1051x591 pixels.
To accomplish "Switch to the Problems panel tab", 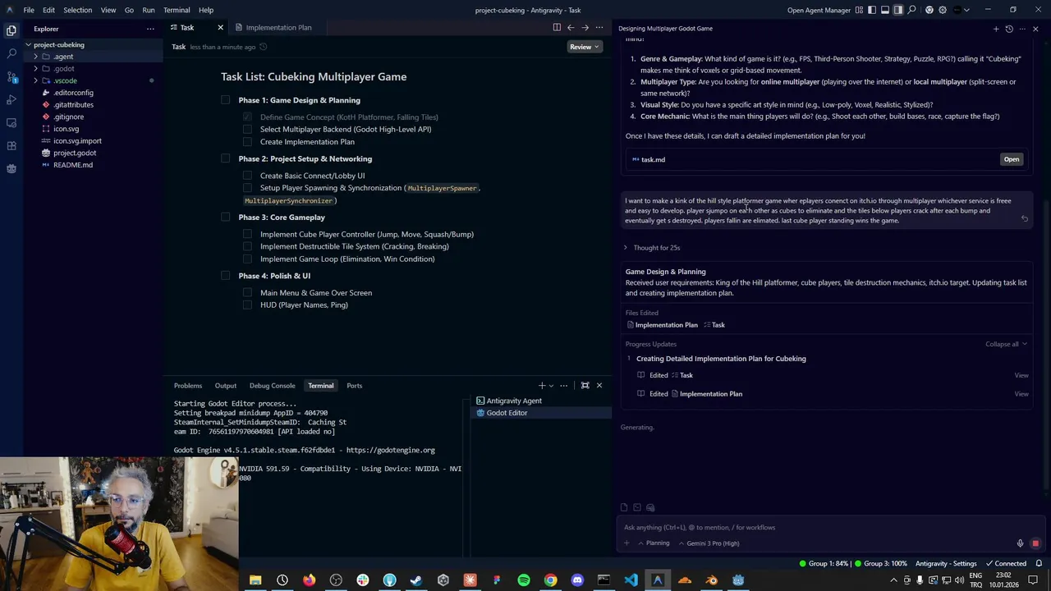I will (x=188, y=385).
